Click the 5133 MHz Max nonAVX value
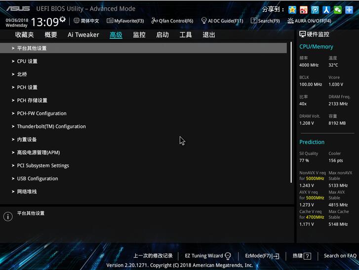 point(338,186)
